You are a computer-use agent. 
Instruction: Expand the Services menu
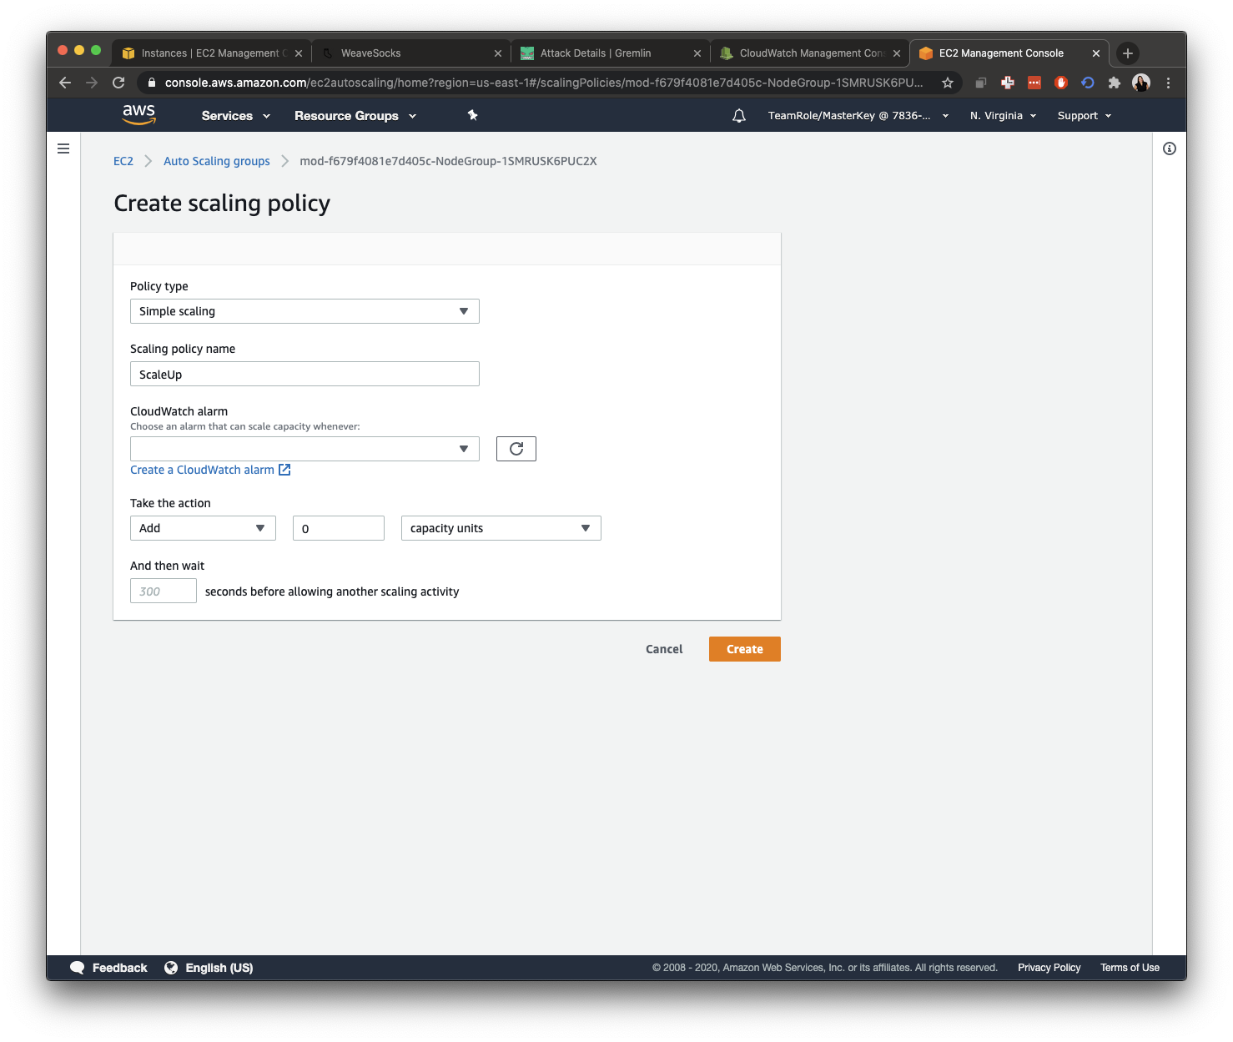236,116
